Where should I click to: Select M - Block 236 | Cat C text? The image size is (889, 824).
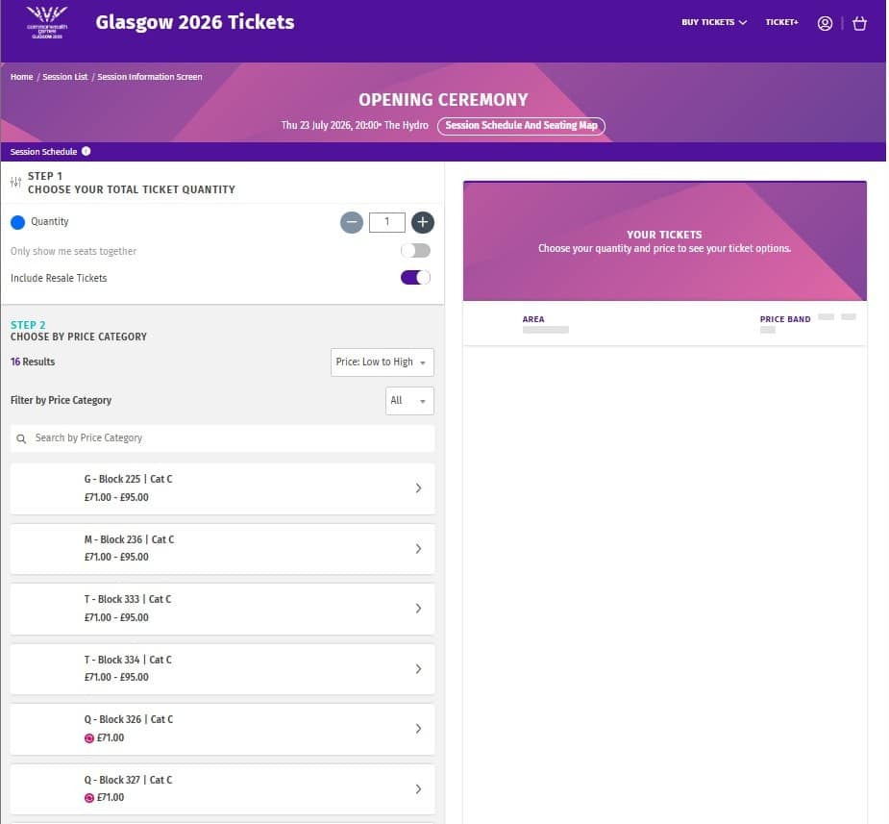click(130, 540)
